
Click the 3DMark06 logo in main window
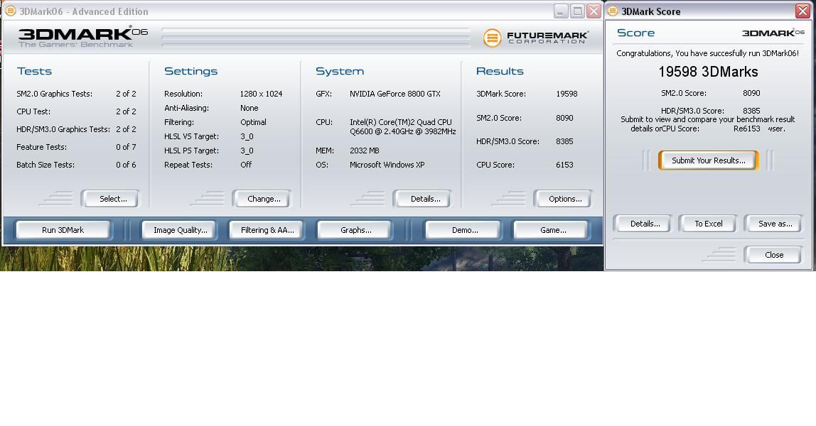point(83,37)
